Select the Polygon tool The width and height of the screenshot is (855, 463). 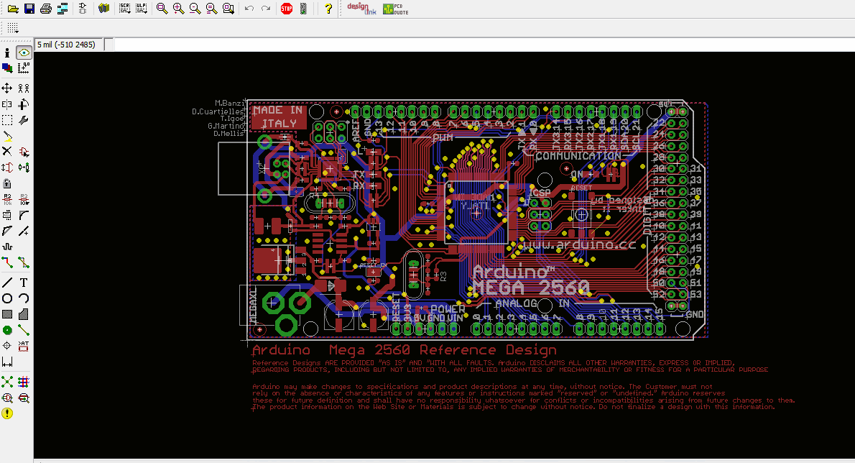(24, 314)
